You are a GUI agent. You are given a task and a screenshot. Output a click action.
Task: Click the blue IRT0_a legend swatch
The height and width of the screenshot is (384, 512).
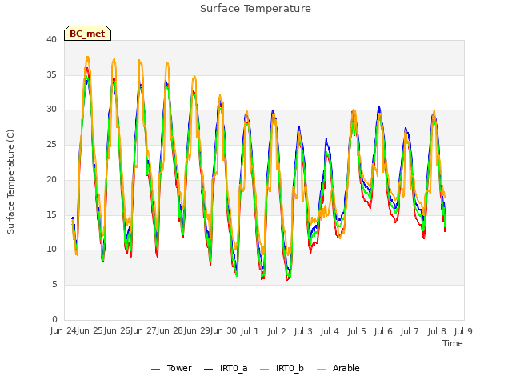point(208,370)
